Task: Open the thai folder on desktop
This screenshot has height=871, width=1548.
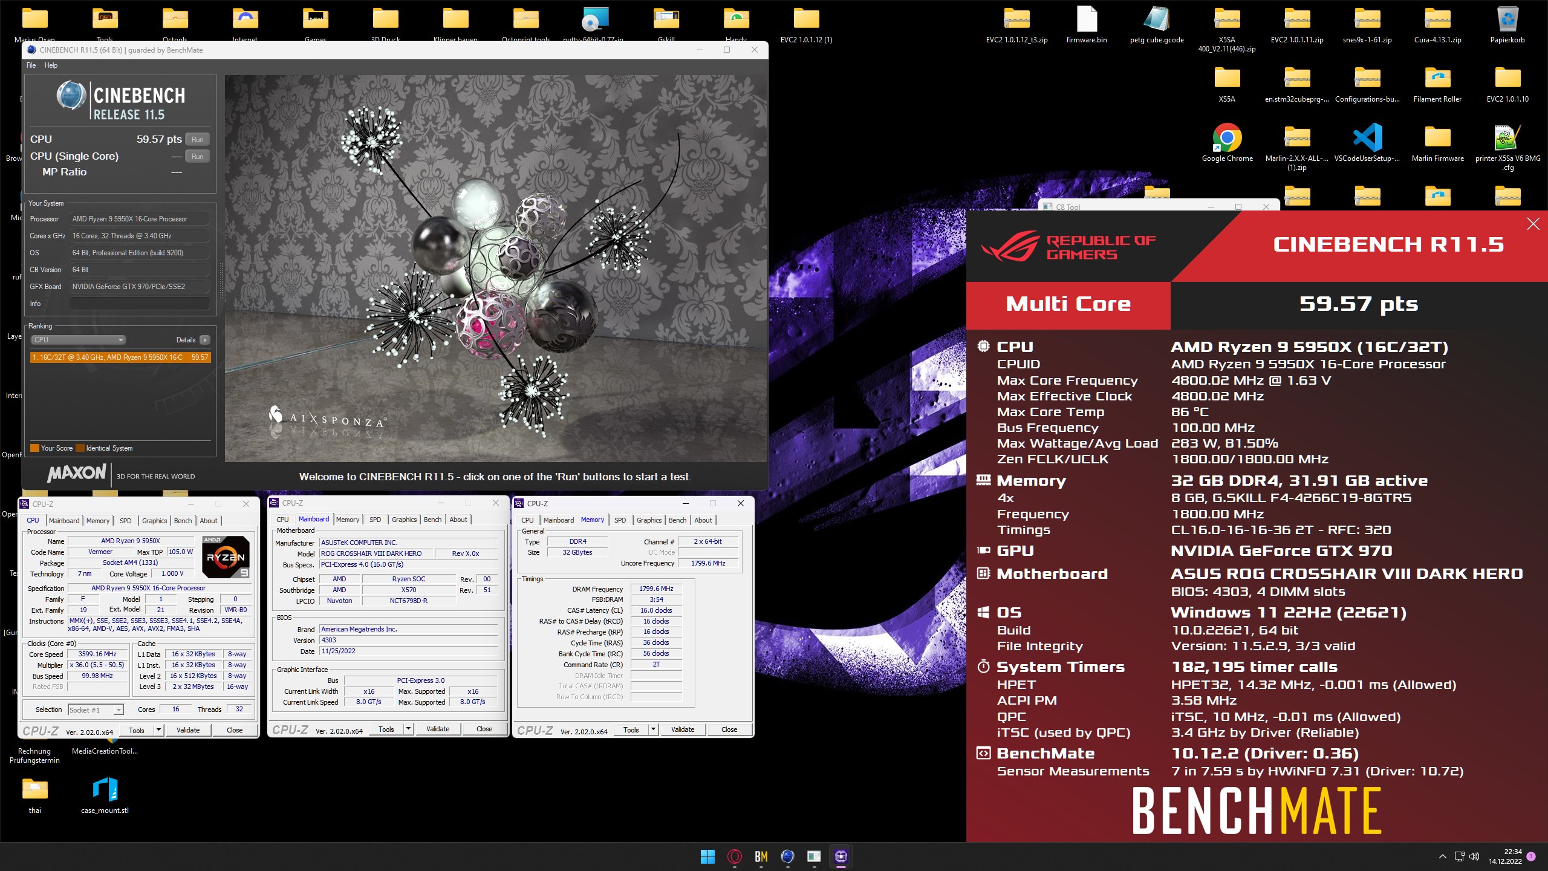Action: pyautogui.click(x=35, y=795)
